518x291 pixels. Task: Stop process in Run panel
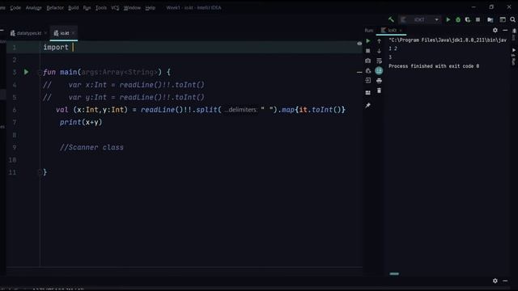click(367, 51)
